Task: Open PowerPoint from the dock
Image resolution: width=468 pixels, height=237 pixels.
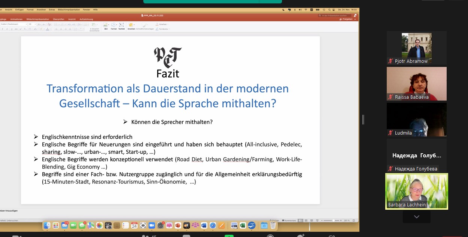Action: [178, 225]
